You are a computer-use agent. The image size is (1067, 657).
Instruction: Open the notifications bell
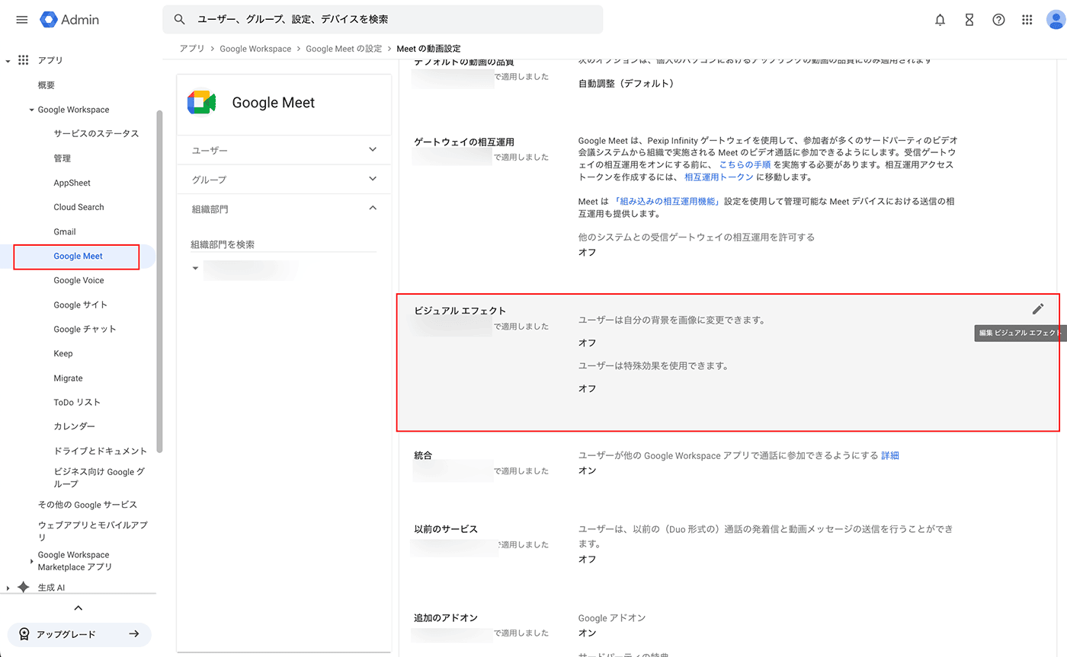pyautogui.click(x=940, y=20)
